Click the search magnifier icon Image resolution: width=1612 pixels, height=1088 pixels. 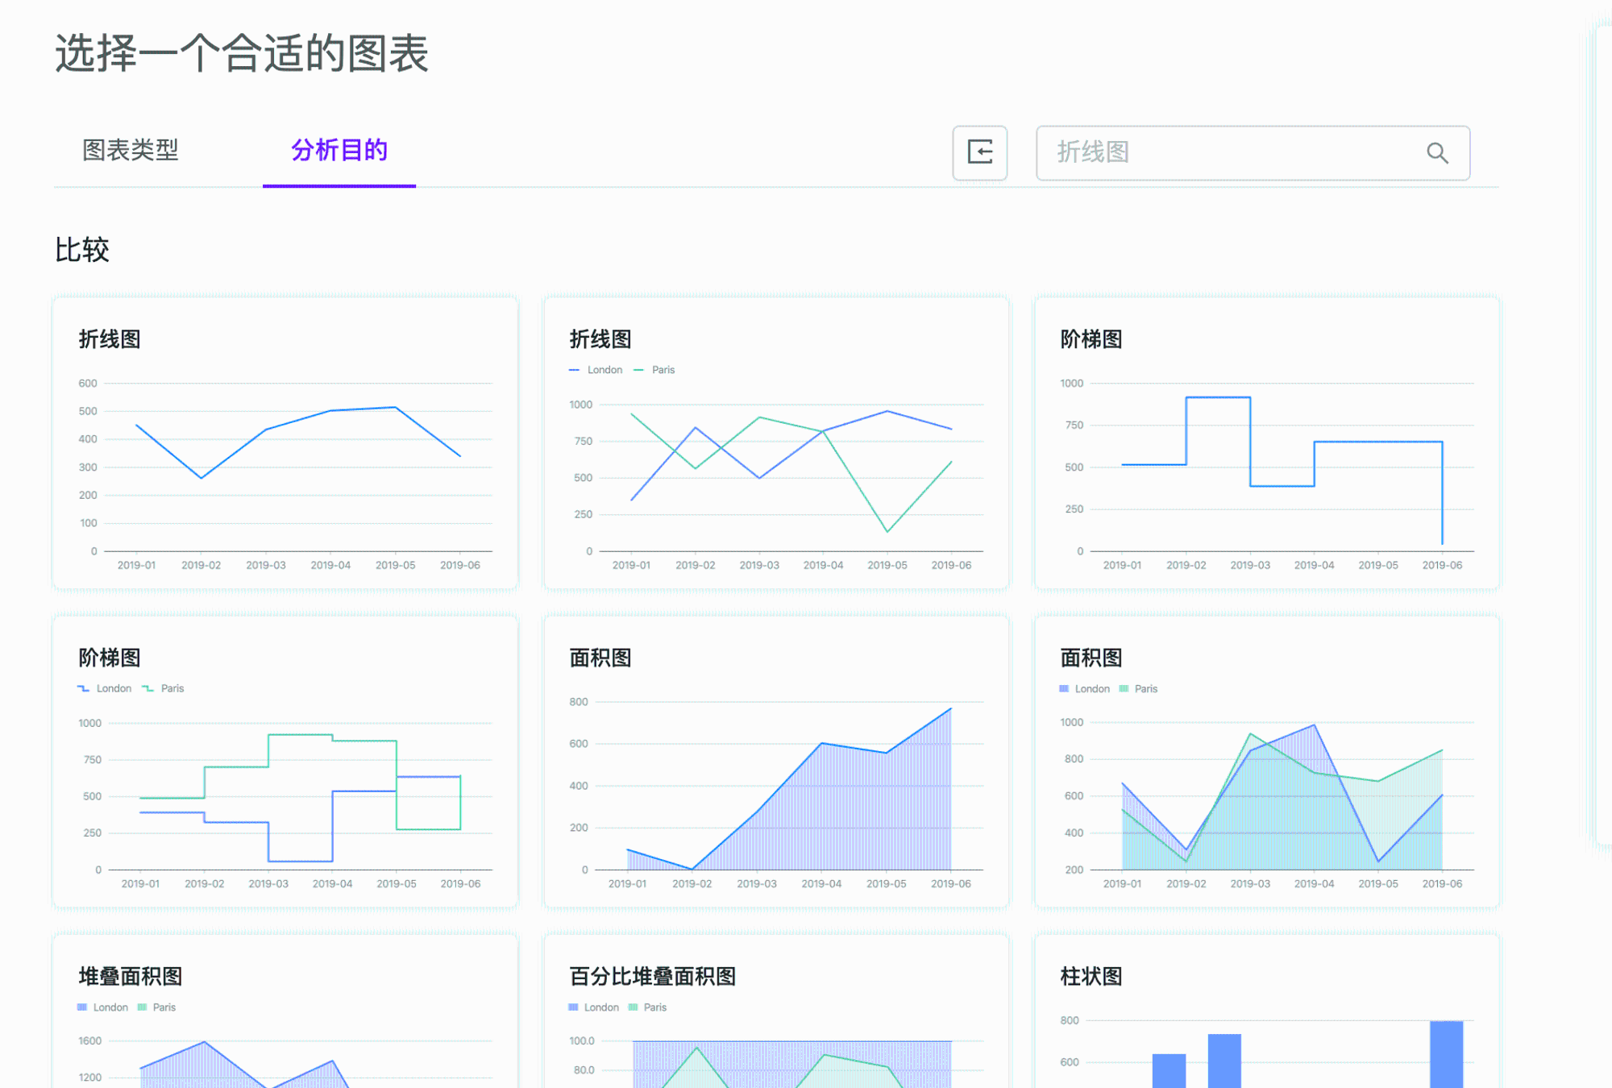1437,152
